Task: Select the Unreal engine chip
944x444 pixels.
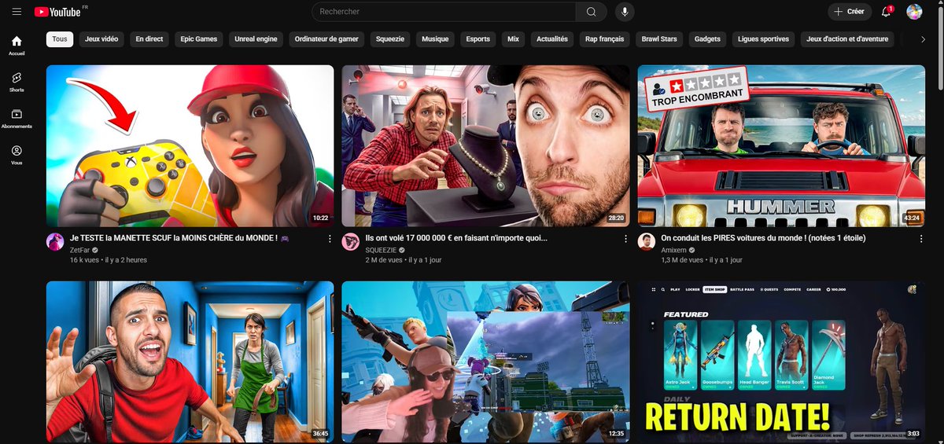Action: (256, 39)
